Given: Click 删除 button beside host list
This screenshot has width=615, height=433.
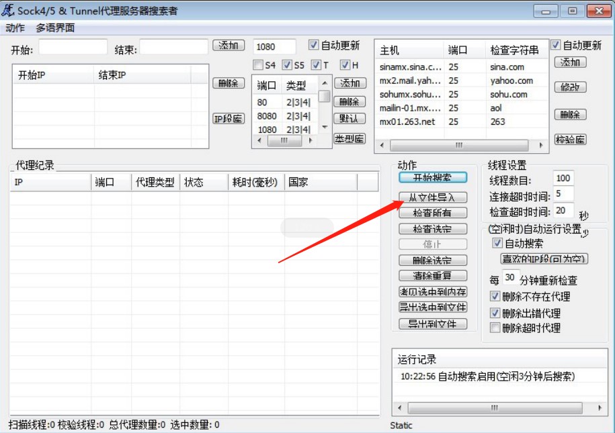Looking at the screenshot, I should pos(570,114).
